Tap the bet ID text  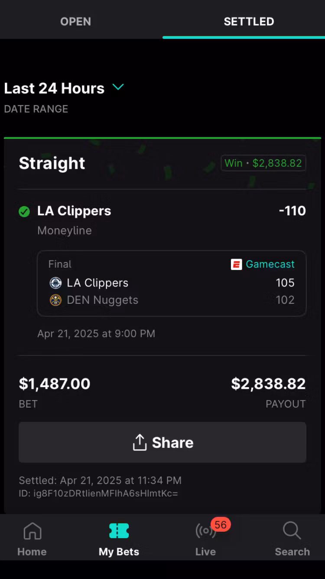pyautogui.click(x=98, y=493)
